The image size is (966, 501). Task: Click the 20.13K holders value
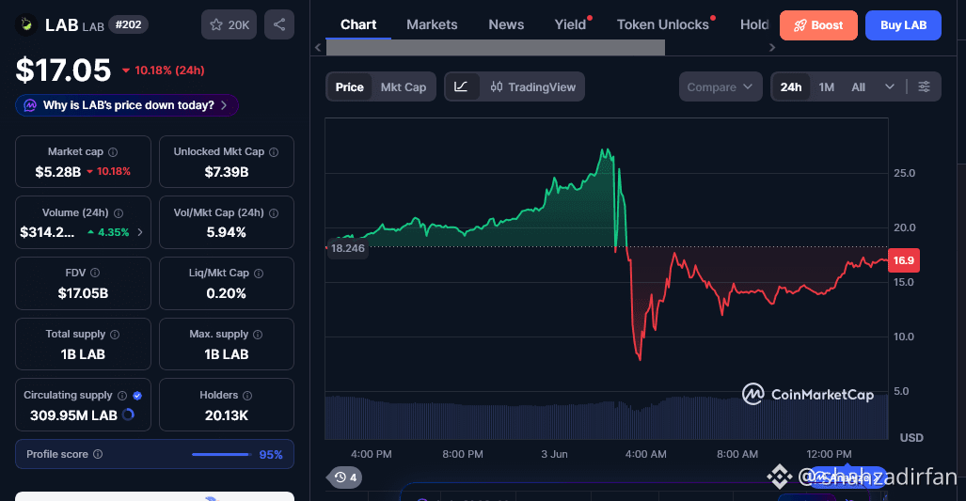point(227,415)
